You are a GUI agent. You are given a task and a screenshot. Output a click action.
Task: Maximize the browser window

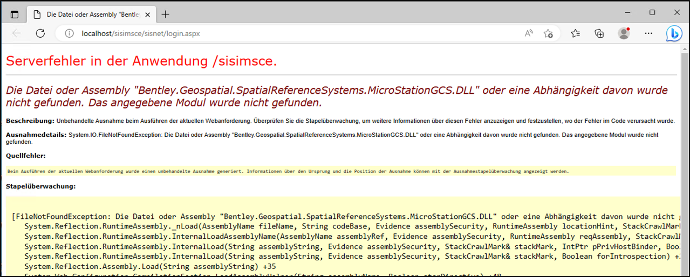[x=652, y=12]
